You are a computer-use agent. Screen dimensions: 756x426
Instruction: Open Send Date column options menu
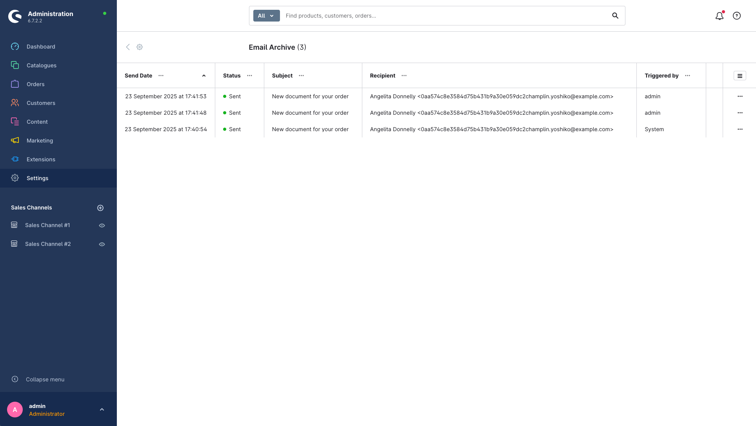click(x=161, y=76)
